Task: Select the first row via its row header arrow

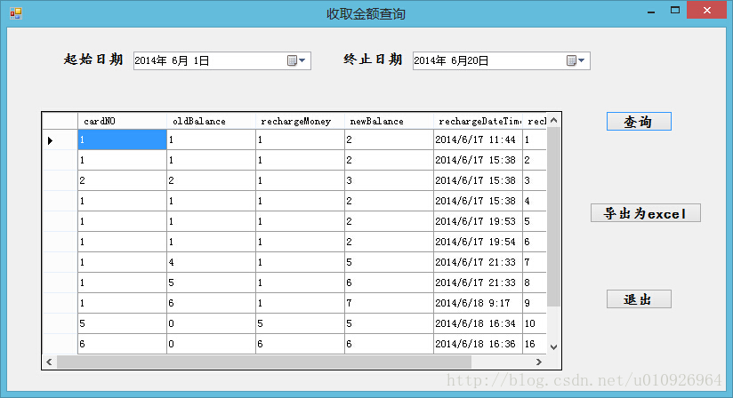Action: [60, 139]
